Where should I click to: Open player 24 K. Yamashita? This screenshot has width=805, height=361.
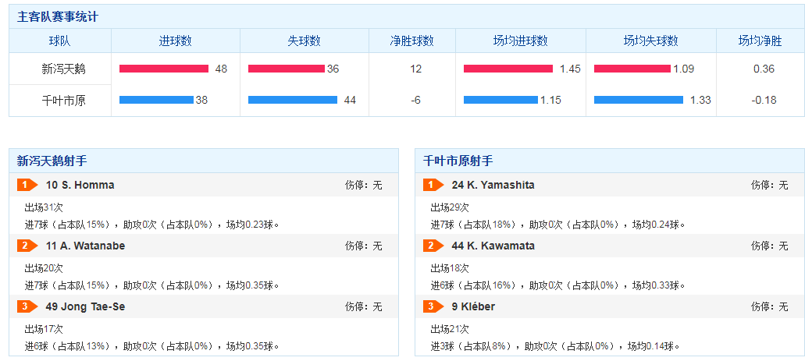493,185
